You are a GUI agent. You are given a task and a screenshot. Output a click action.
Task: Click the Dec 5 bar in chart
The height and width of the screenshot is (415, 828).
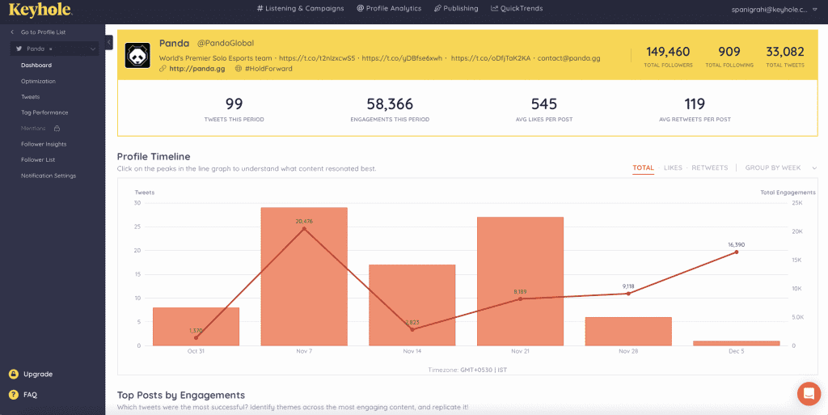point(736,343)
